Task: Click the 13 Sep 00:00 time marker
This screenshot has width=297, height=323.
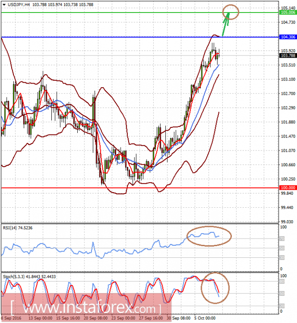Action: [x=40, y=318]
